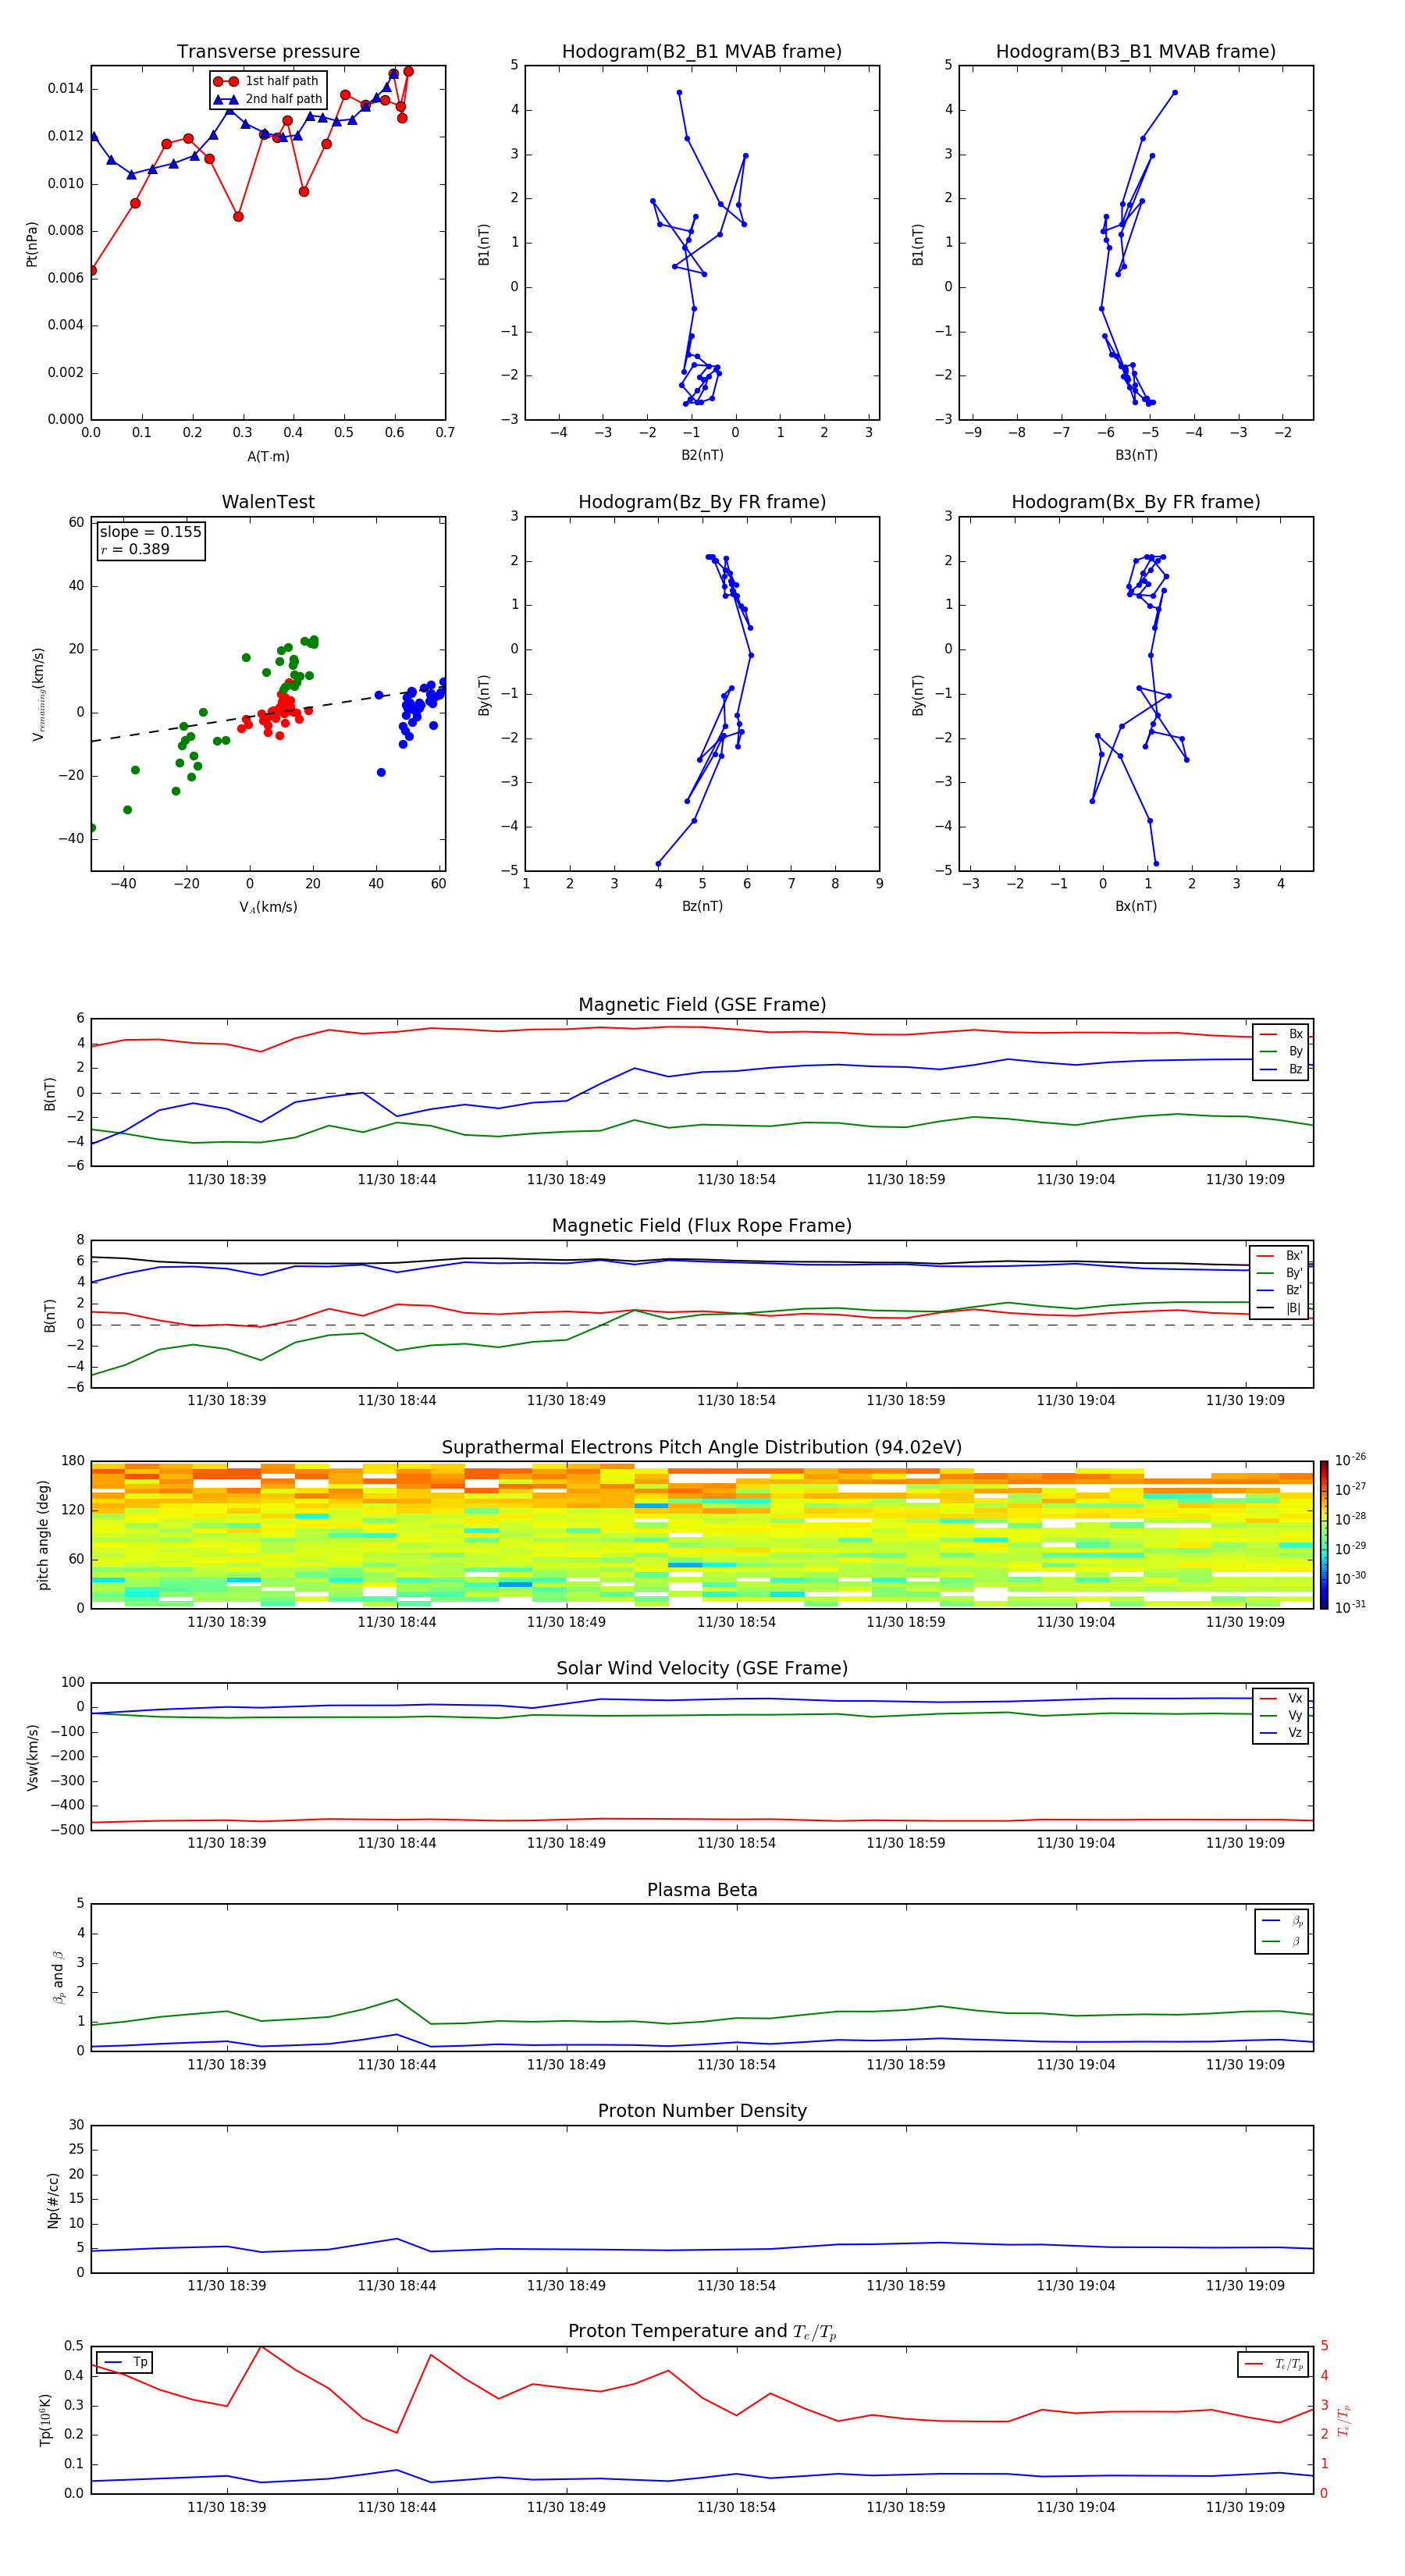Select the "slope = 0.155" annotation
Screen dimensions: 1405x2576
pos(151,532)
